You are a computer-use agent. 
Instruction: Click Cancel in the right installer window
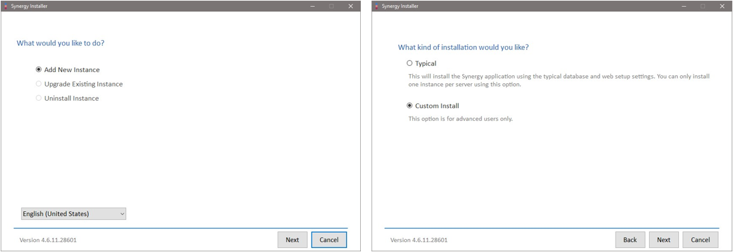pyautogui.click(x=700, y=239)
